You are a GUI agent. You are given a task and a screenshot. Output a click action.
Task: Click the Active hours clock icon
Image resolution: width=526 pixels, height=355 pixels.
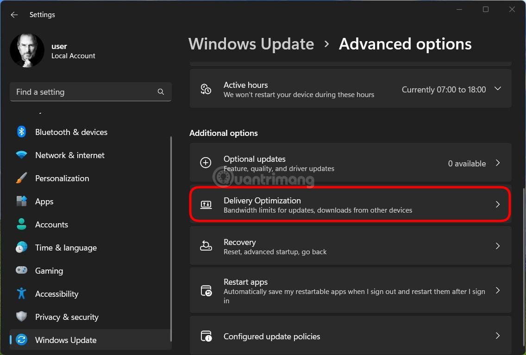206,89
